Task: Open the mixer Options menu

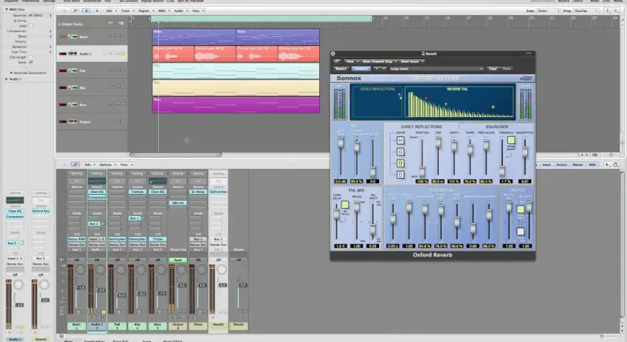Action: click(107, 165)
